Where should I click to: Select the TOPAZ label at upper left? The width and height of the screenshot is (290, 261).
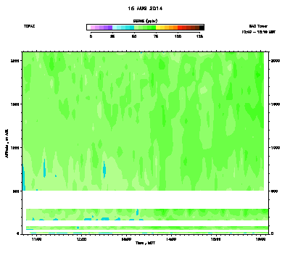(29, 26)
